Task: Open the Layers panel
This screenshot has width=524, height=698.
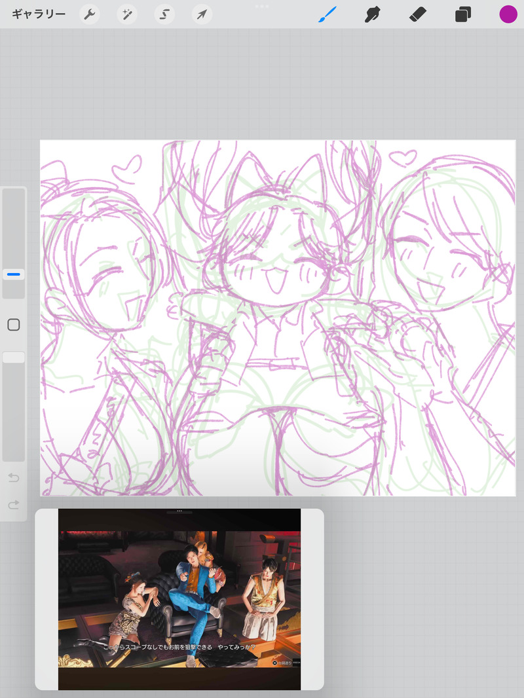Action: click(463, 14)
